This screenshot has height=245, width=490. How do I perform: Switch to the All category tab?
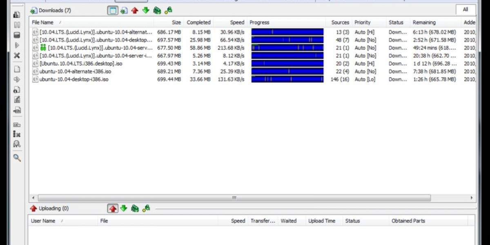(x=465, y=9)
